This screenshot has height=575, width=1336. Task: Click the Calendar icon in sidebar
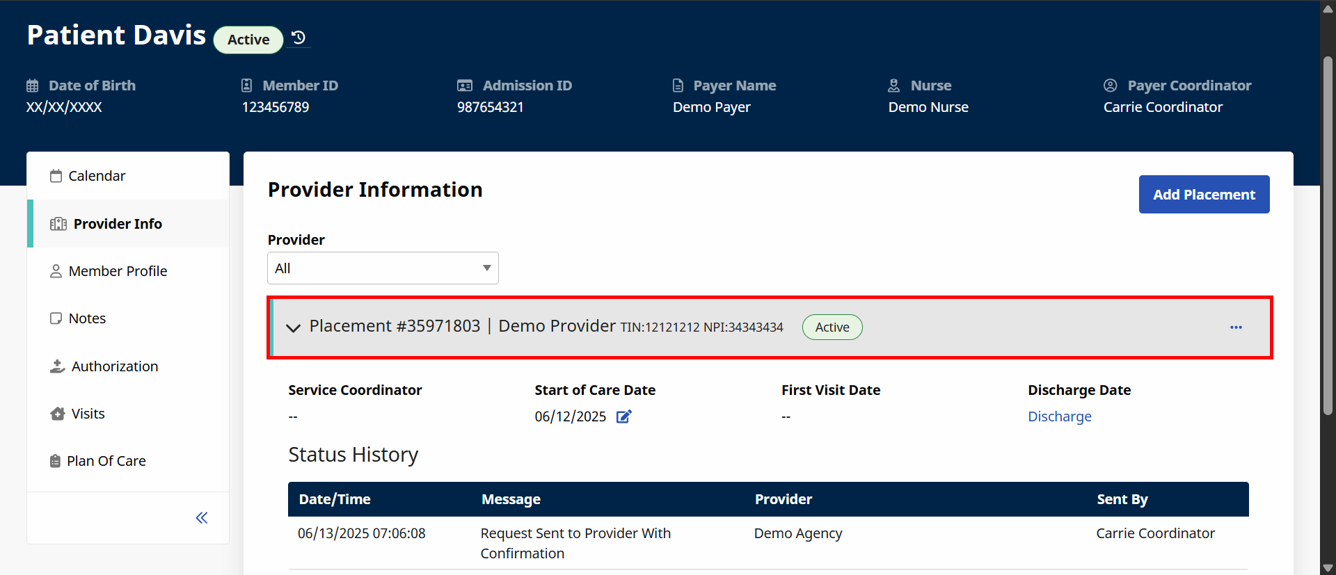tap(56, 176)
